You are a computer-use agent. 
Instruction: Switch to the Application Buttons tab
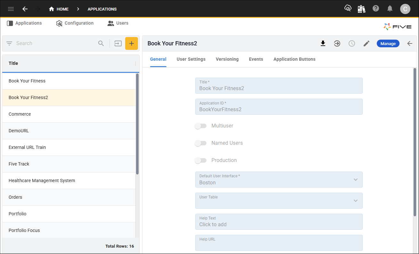tap(294, 59)
